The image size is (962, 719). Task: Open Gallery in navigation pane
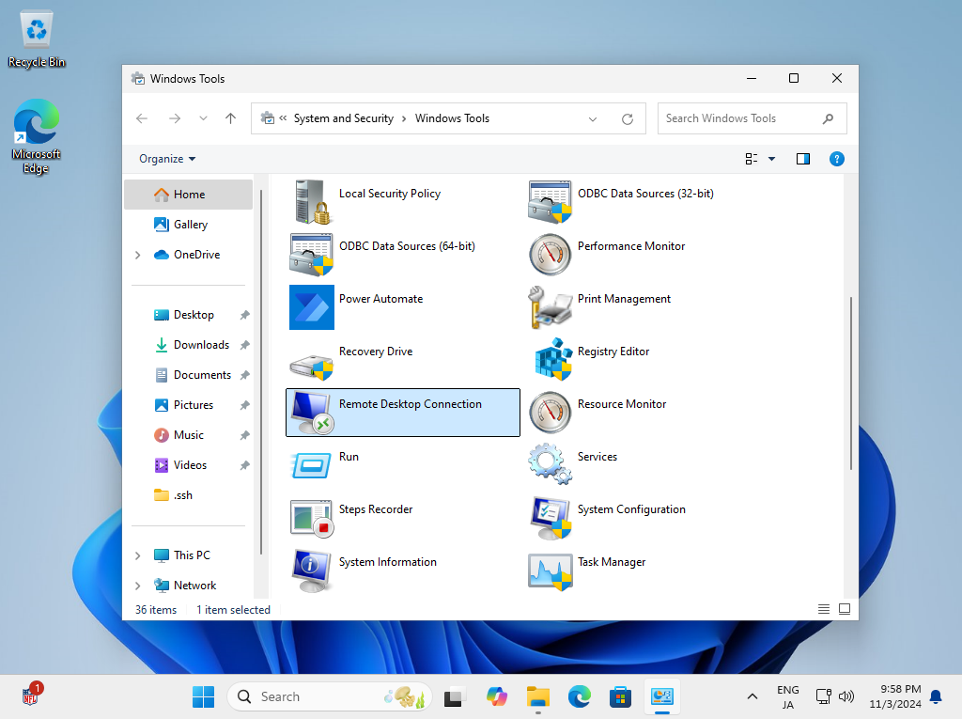pyautogui.click(x=188, y=225)
